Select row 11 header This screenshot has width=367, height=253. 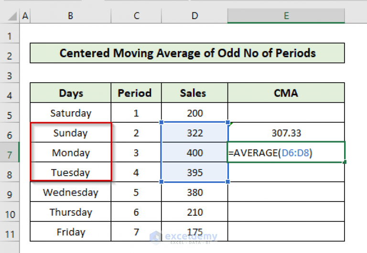pyautogui.click(x=10, y=232)
